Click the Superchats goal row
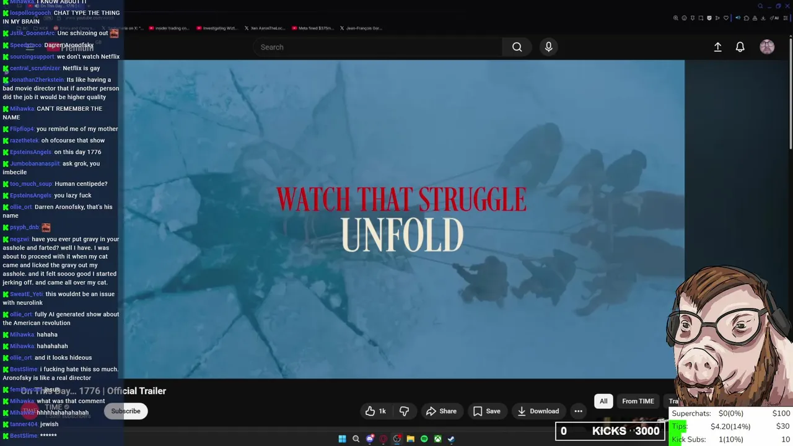793x446 pixels. (x=731, y=413)
